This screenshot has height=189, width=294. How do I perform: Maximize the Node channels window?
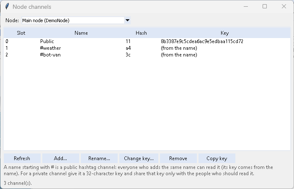click(265, 7)
